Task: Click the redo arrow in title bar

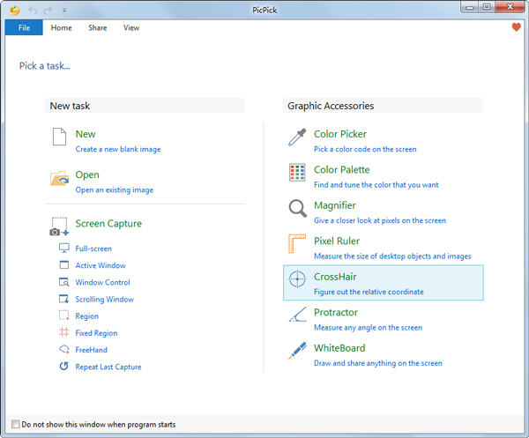Action: tap(48, 10)
